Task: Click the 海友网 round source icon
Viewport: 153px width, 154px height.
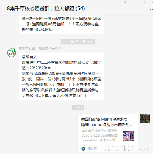Action: (x=83, y=149)
